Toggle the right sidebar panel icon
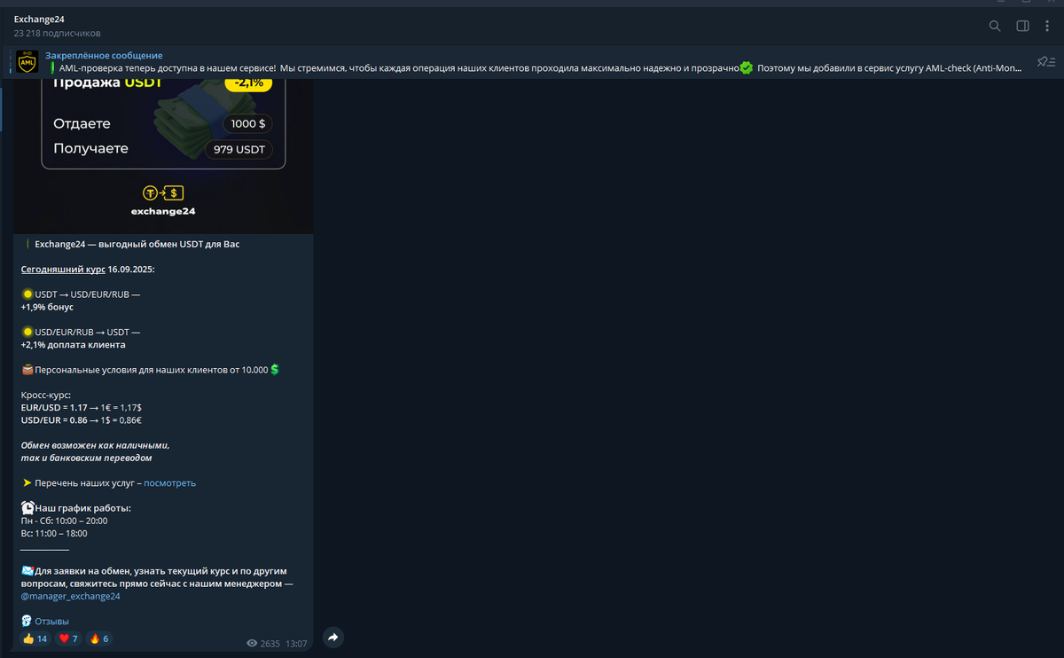This screenshot has width=1064, height=658. [1022, 26]
